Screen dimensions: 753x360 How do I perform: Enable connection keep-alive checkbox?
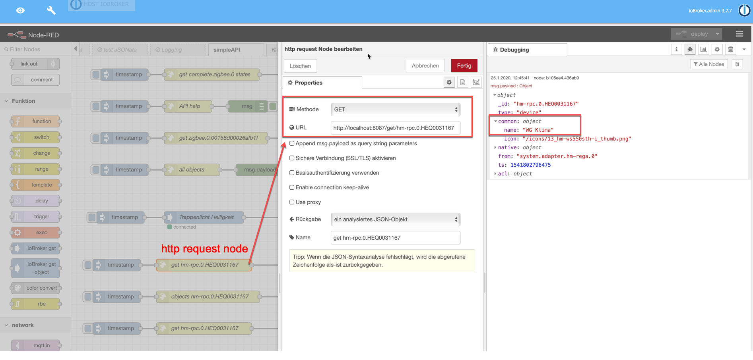(292, 187)
